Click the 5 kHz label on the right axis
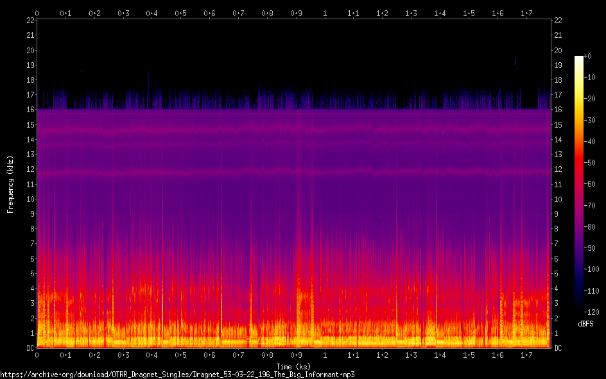606x379 pixels. [x=557, y=274]
